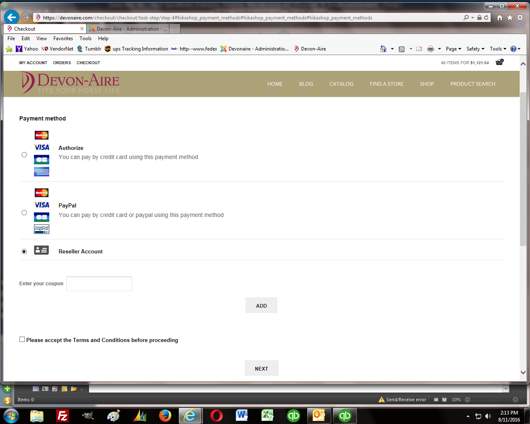Screen dimensions: 530x424
Task: Click the NEXT button
Action: [261, 369]
